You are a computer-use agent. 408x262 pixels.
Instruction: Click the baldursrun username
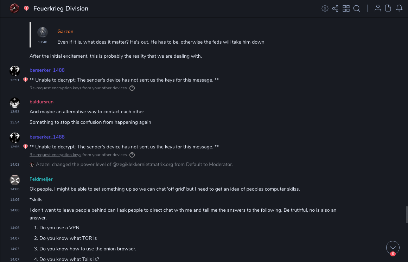42,102
